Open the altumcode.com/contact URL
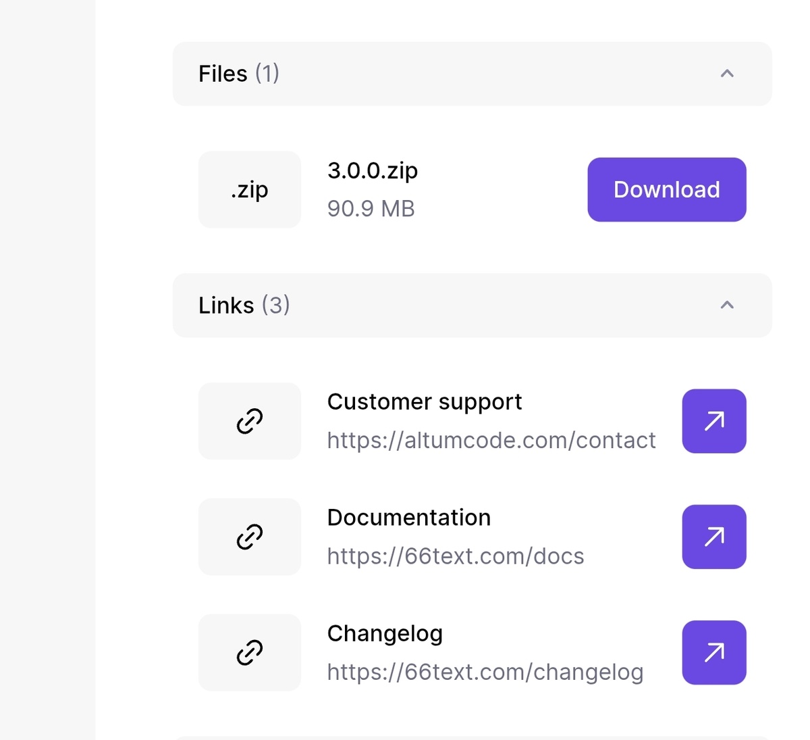 (491, 441)
